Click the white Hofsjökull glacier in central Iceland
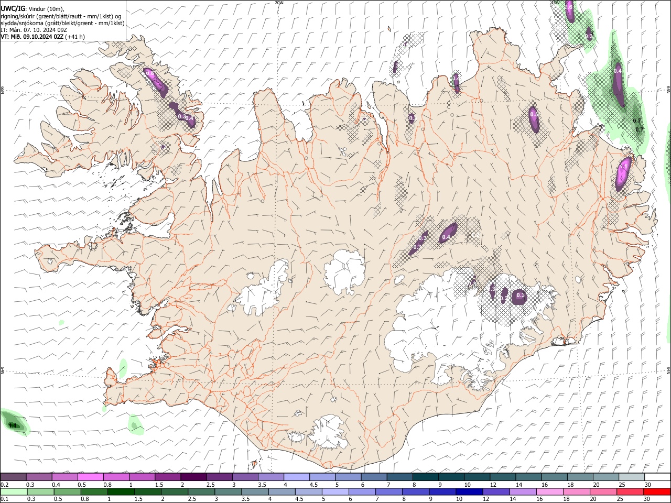The image size is (671, 503). [x=344, y=271]
